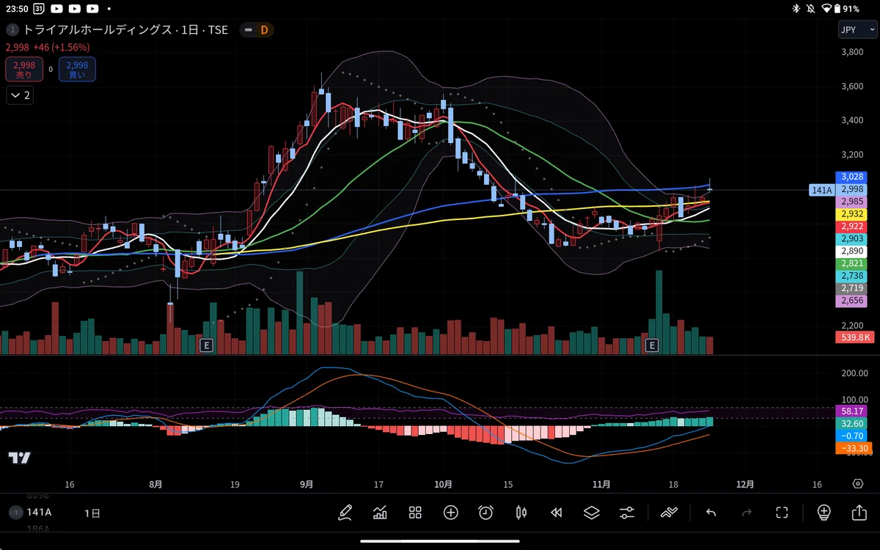Tap the Wi-Fi status icon
Image resolution: width=880 pixels, height=550 pixels.
coord(826,9)
